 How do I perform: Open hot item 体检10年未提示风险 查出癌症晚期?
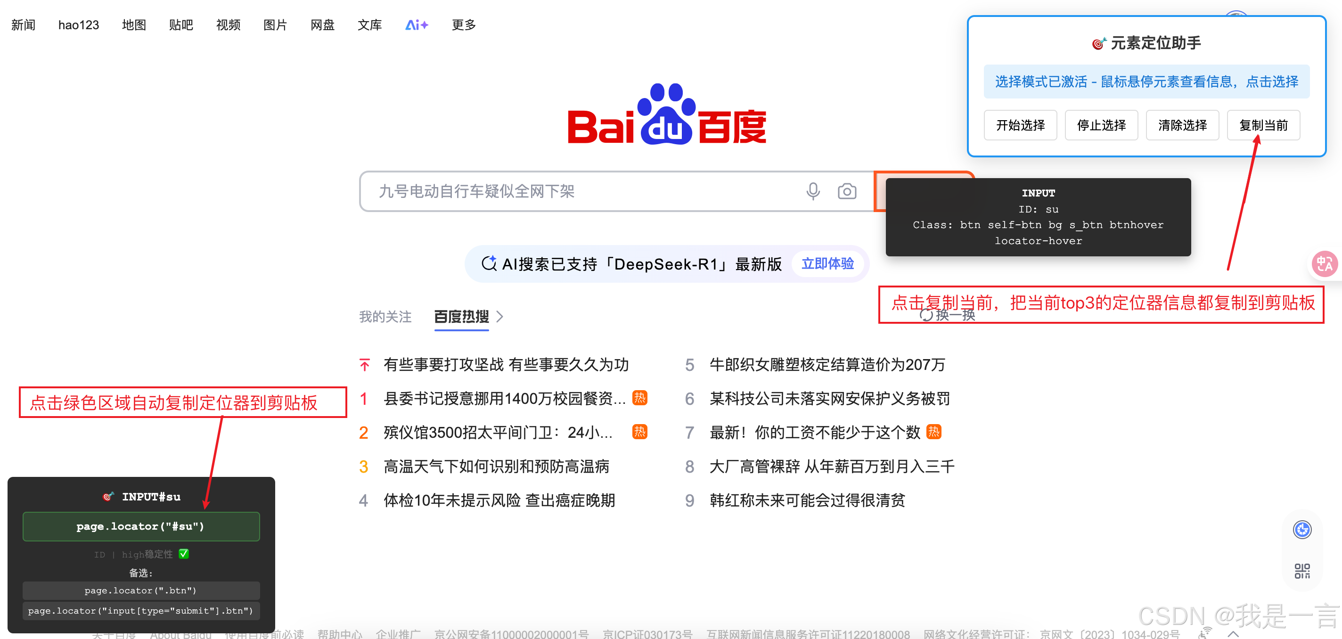(x=499, y=500)
